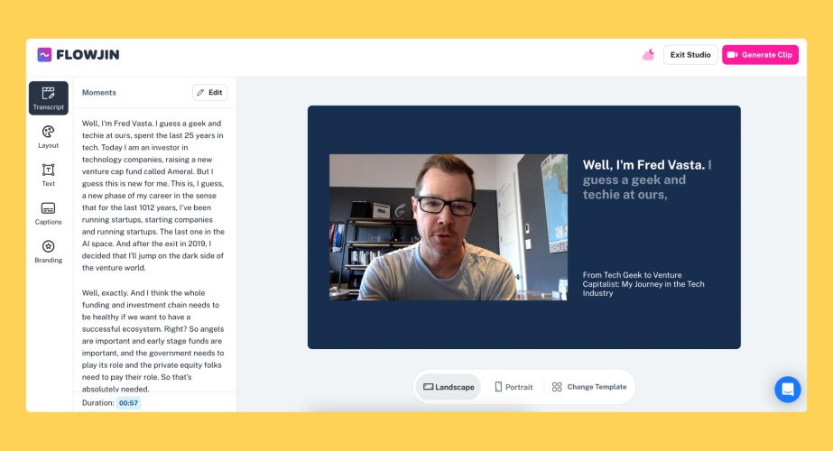Select the Moments heading tab
The width and height of the screenshot is (833, 451).
click(x=98, y=92)
